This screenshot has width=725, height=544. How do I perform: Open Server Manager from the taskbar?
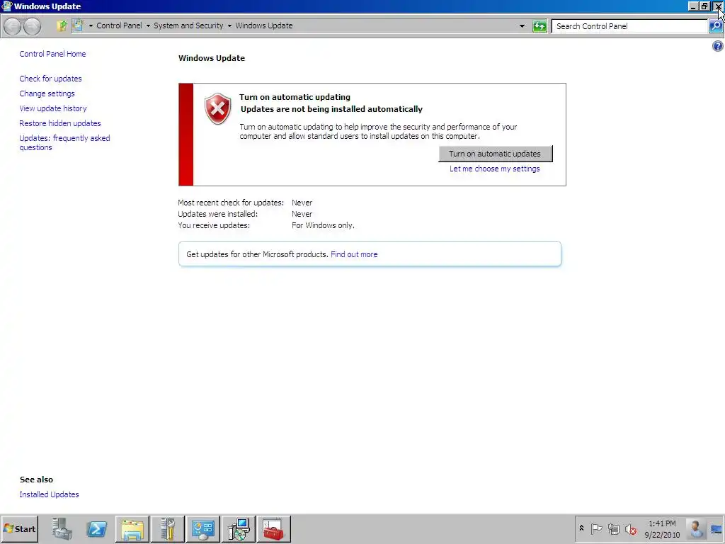tap(62, 528)
